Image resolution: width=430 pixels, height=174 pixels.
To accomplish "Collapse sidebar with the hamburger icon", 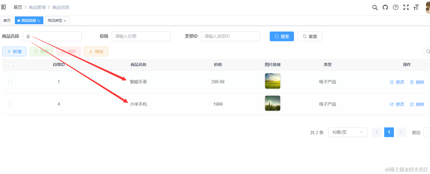I will (x=4, y=7).
